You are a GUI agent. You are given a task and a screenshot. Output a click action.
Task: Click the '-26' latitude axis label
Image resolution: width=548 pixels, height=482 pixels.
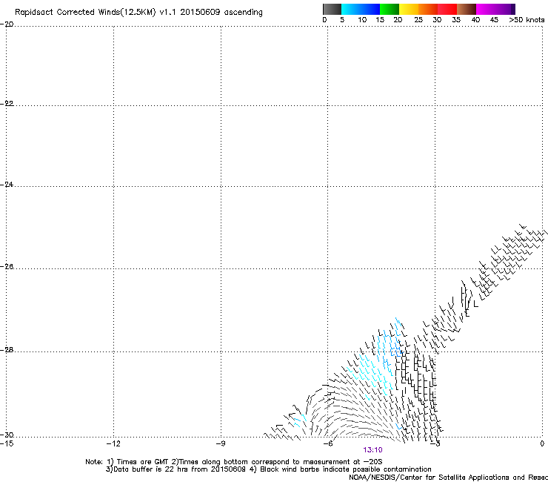(7, 267)
